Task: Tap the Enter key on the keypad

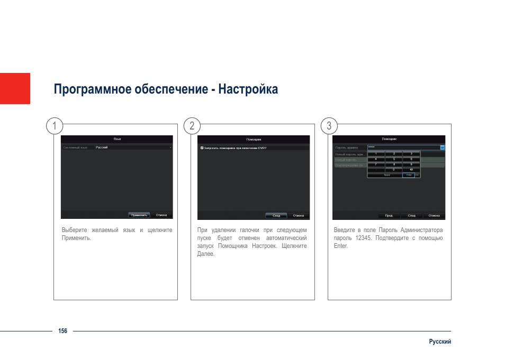Action: click(409, 175)
